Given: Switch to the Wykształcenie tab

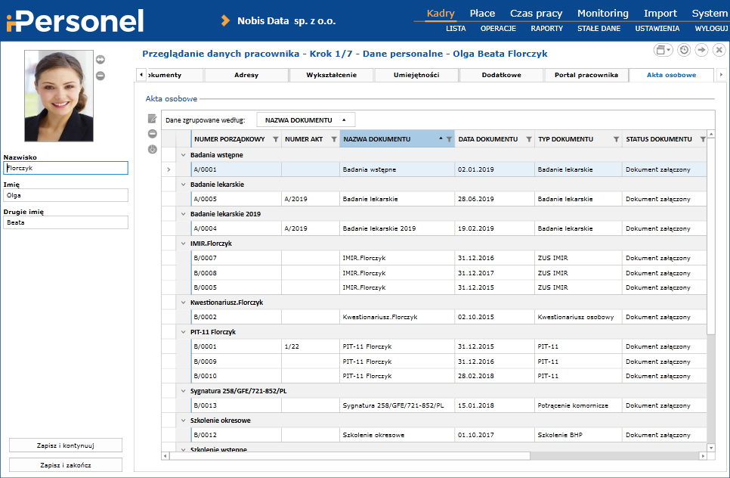Looking at the screenshot, I should click(x=332, y=75).
